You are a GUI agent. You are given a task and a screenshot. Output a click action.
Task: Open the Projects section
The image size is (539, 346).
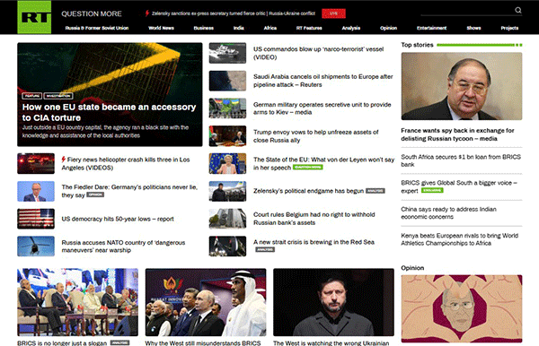point(509,28)
